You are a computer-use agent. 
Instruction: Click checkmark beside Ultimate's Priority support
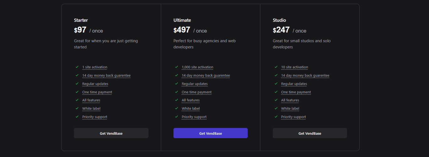tap(176, 116)
